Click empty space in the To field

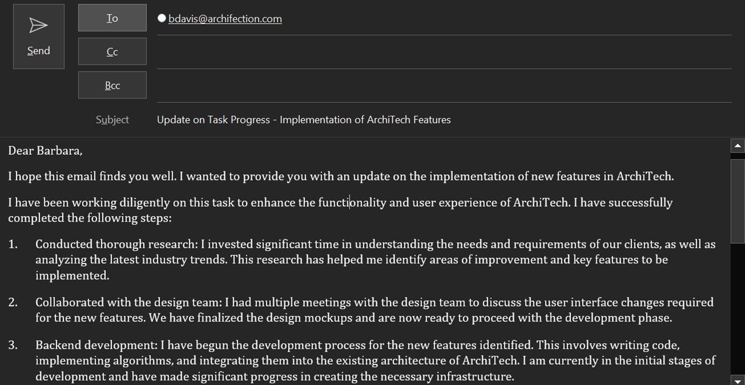coord(506,19)
